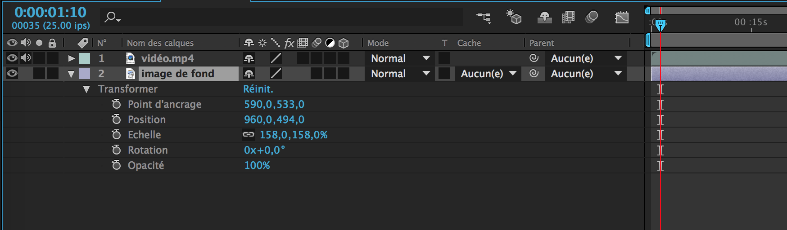Toggle the Draft 3D icon

513,17
